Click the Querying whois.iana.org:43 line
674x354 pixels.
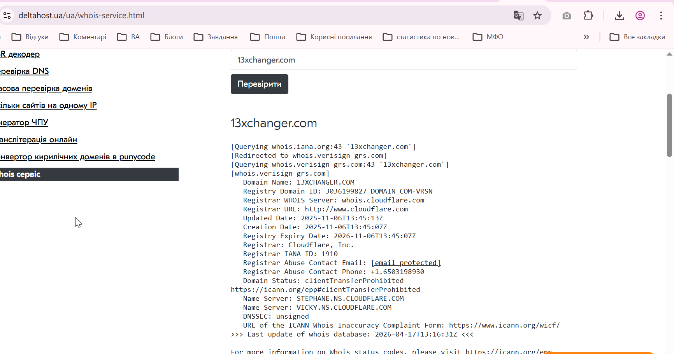(x=323, y=146)
